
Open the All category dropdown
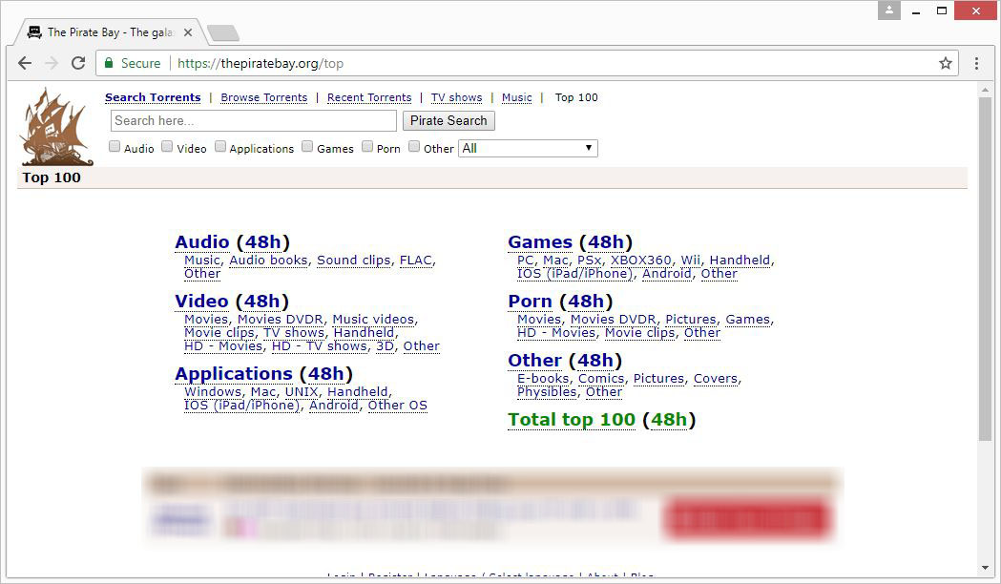point(528,148)
